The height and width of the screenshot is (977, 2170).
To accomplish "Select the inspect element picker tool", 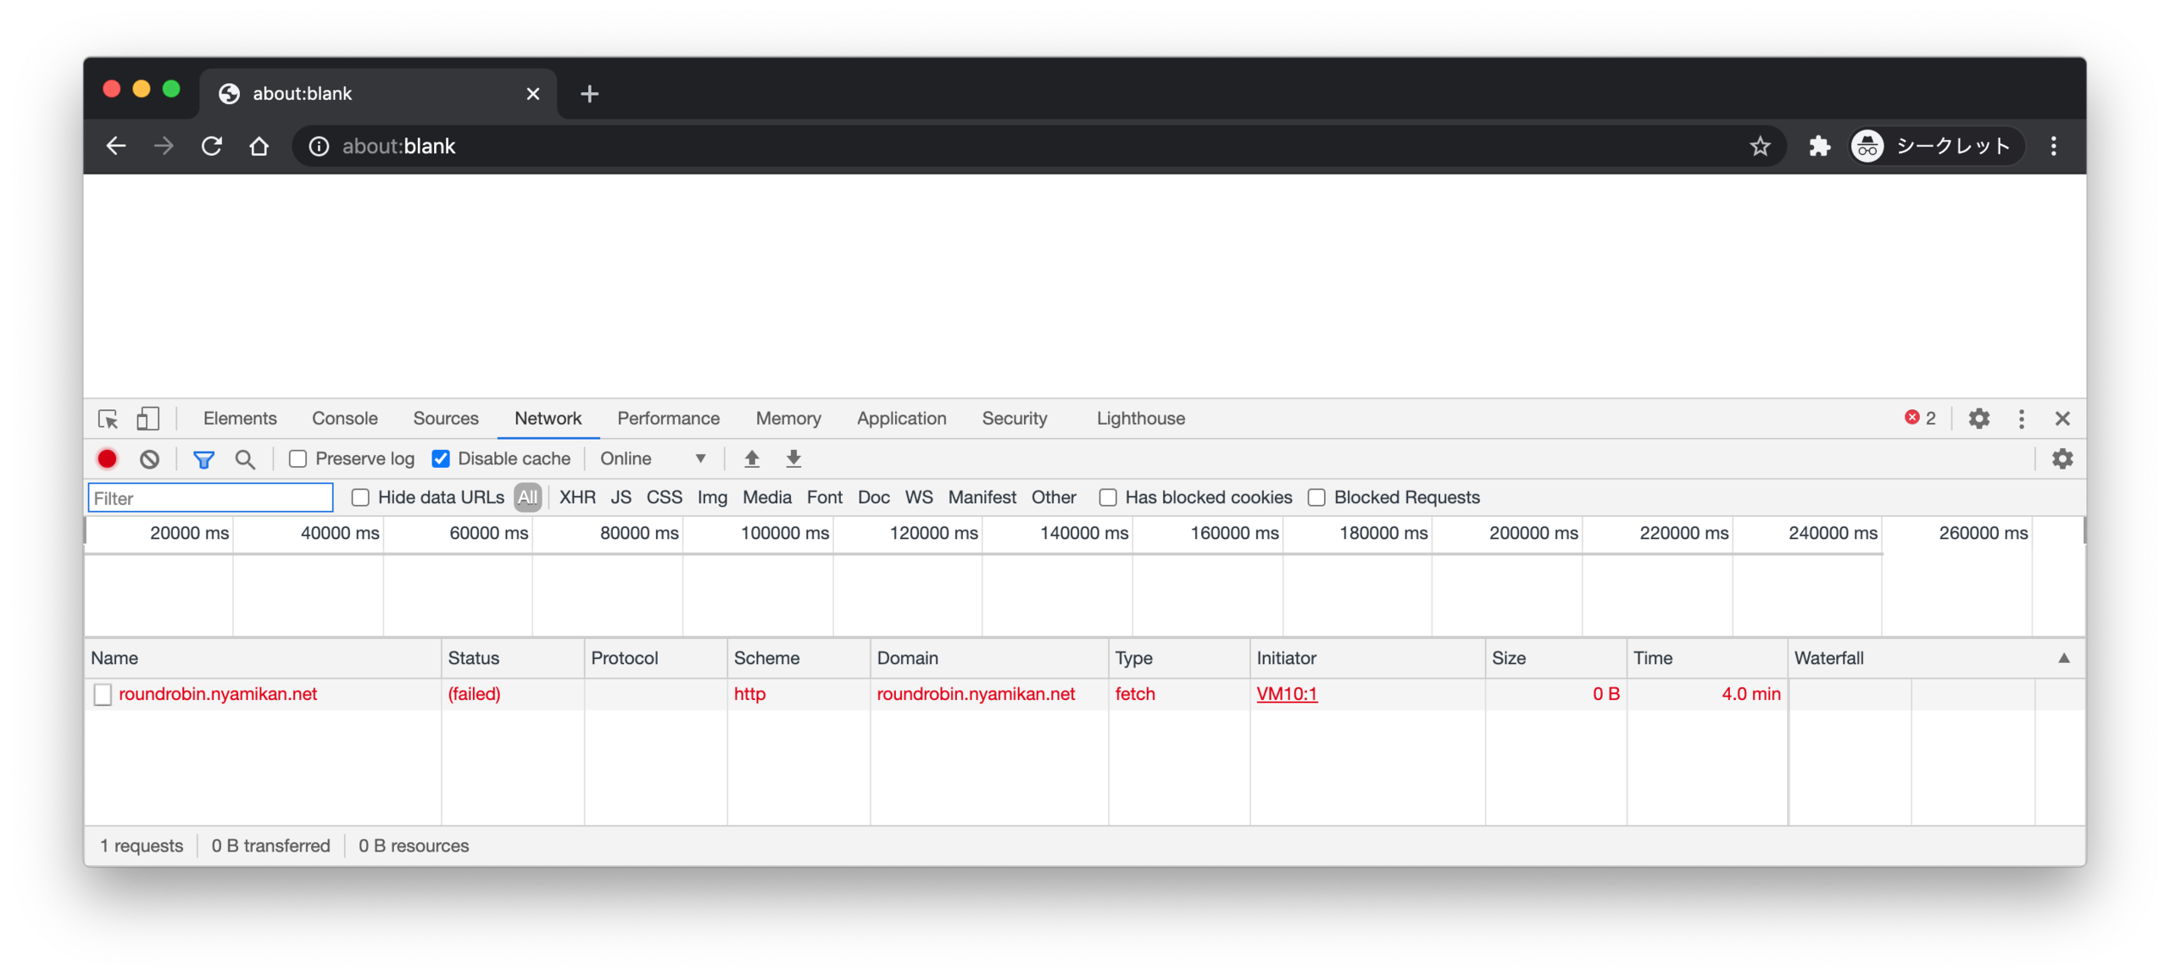I will (x=108, y=418).
